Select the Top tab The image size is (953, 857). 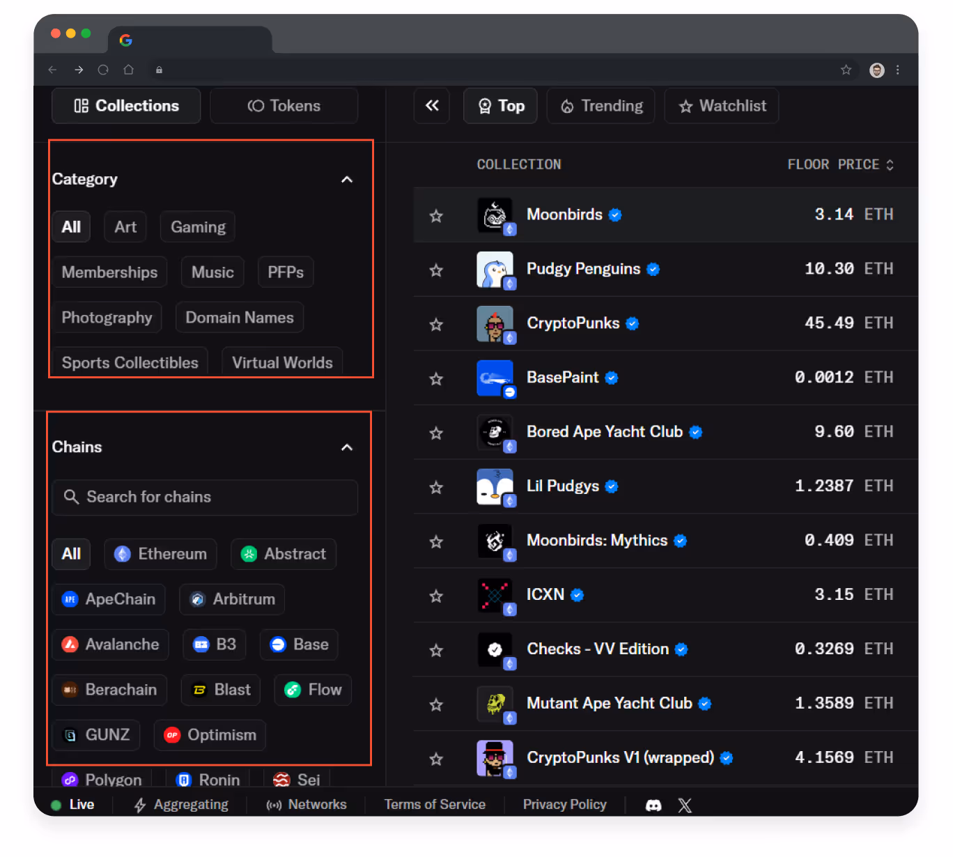[x=500, y=106]
